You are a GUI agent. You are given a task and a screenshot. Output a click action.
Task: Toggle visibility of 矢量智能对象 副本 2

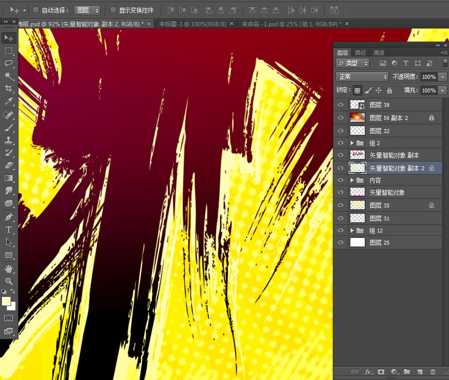[x=341, y=168]
